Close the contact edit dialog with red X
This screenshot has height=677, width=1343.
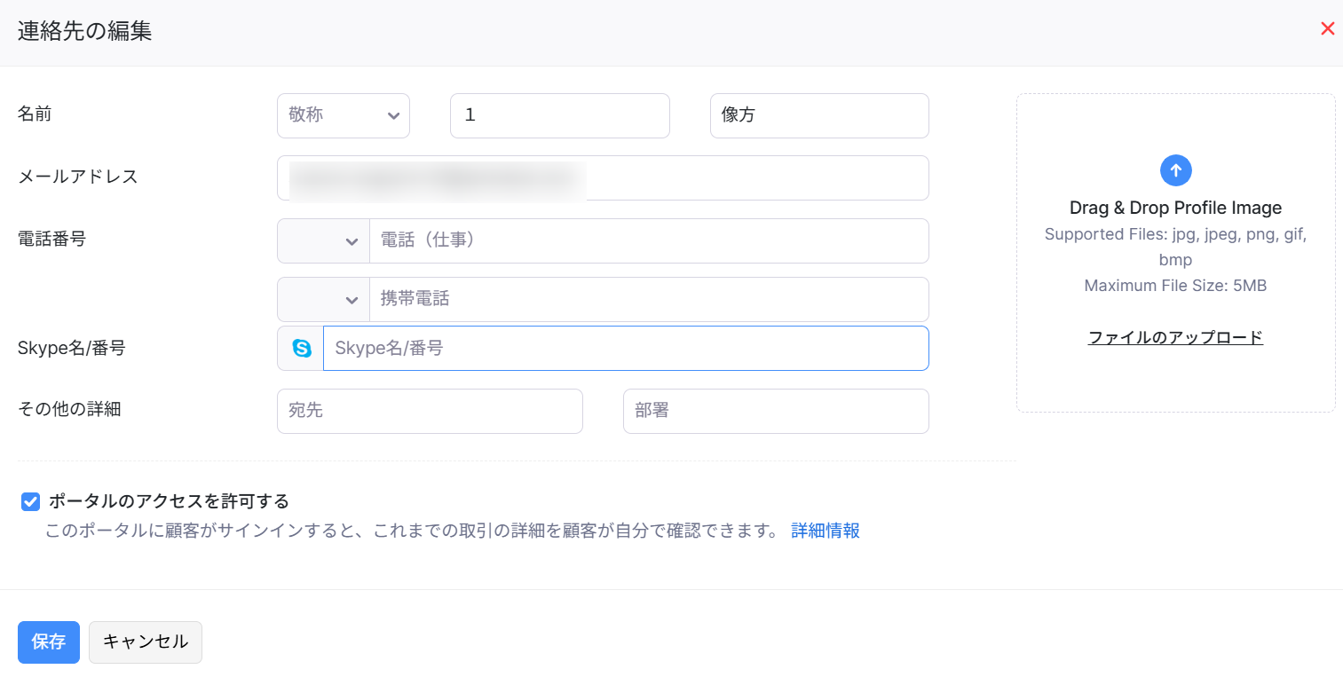(x=1327, y=28)
